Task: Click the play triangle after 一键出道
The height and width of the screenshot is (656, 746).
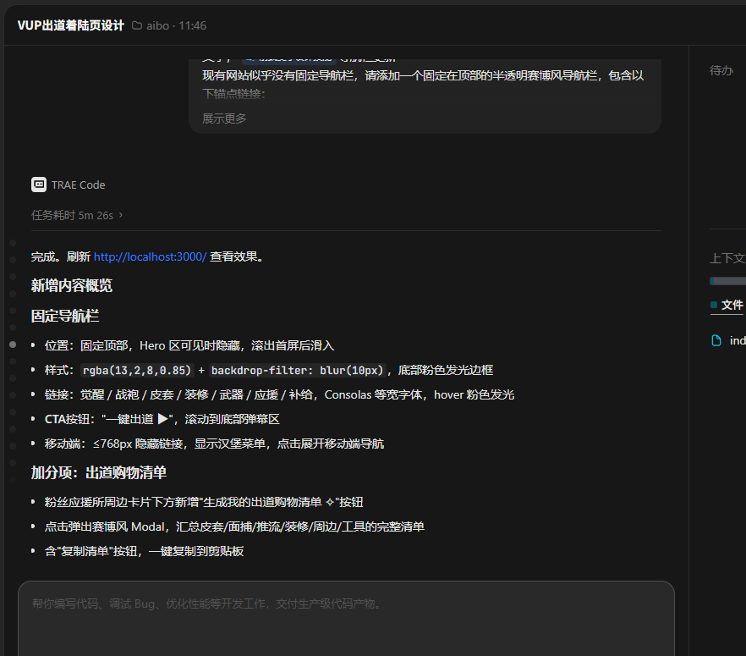Action: pyautogui.click(x=163, y=419)
